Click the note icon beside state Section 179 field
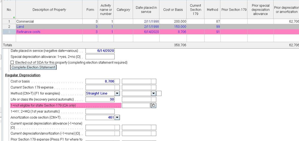The height and width of the screenshot is (141, 299). coord(153,106)
